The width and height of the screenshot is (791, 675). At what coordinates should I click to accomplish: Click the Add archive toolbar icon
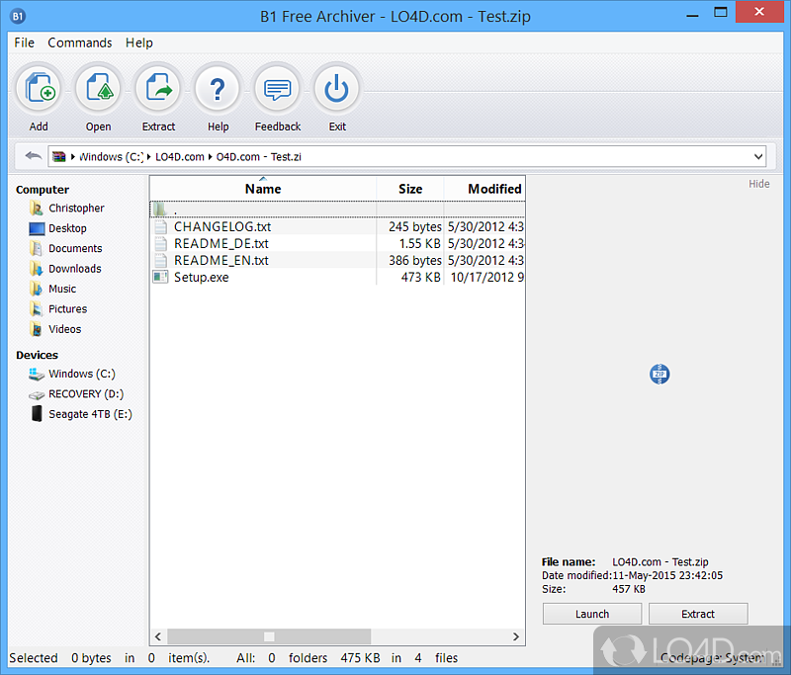click(39, 89)
